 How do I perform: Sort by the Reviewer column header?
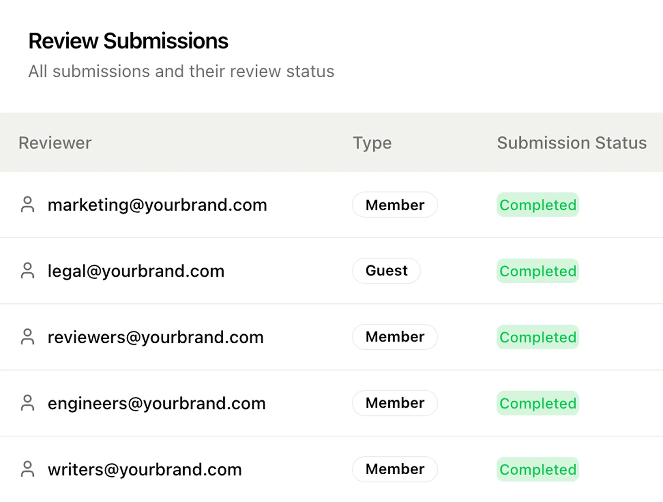(x=55, y=143)
